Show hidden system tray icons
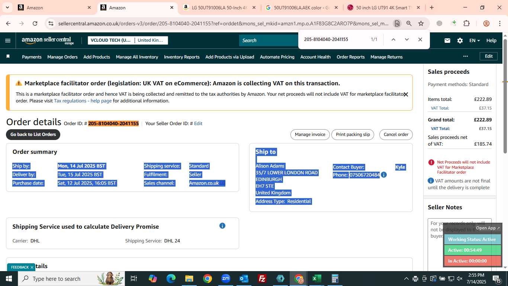 click(406, 279)
